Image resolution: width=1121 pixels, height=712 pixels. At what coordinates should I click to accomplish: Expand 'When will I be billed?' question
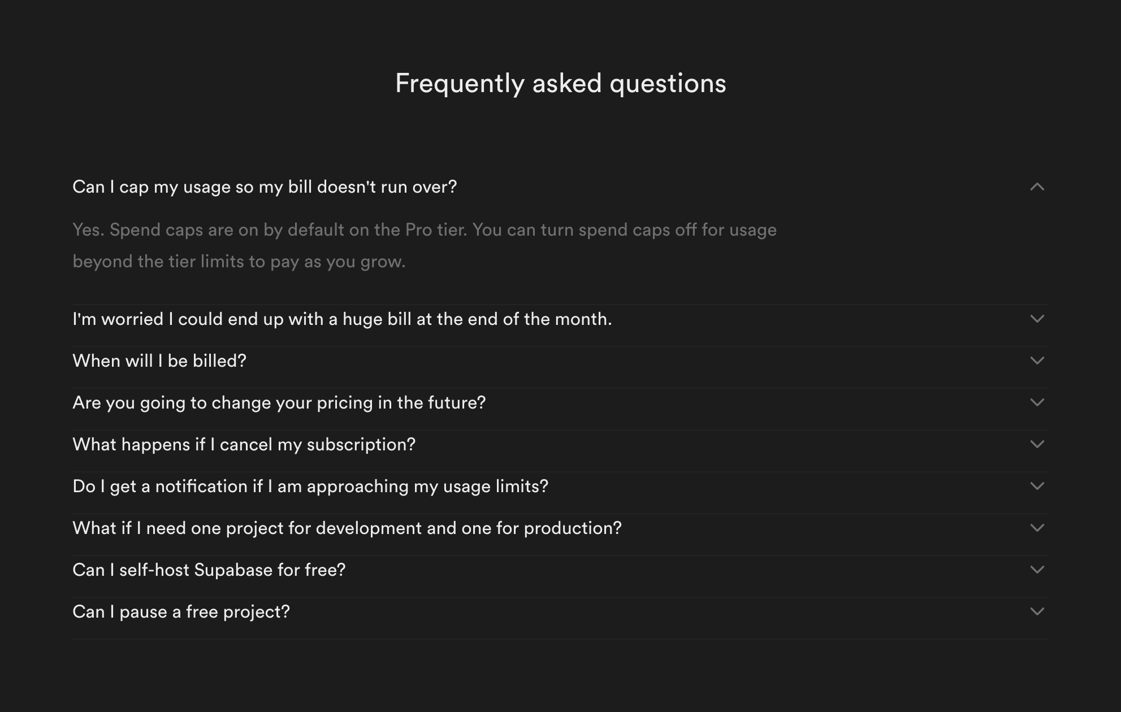(159, 361)
